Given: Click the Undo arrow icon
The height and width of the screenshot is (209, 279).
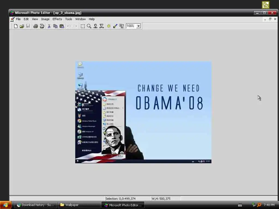Looking at the screenshot, I should tap(69, 26).
